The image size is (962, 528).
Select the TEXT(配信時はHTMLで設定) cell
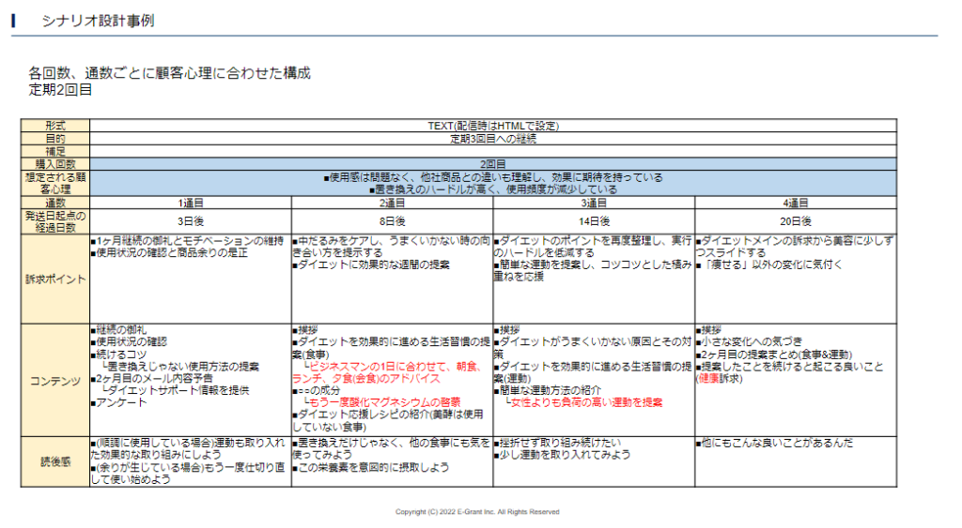(493, 125)
